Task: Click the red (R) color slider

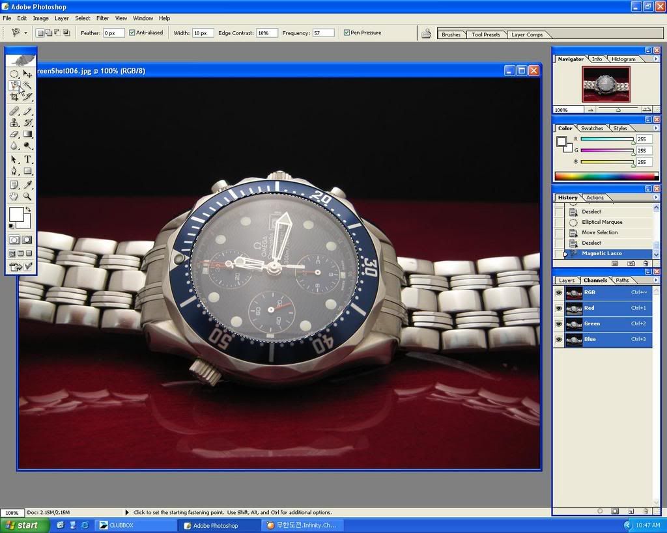Action: click(x=607, y=139)
